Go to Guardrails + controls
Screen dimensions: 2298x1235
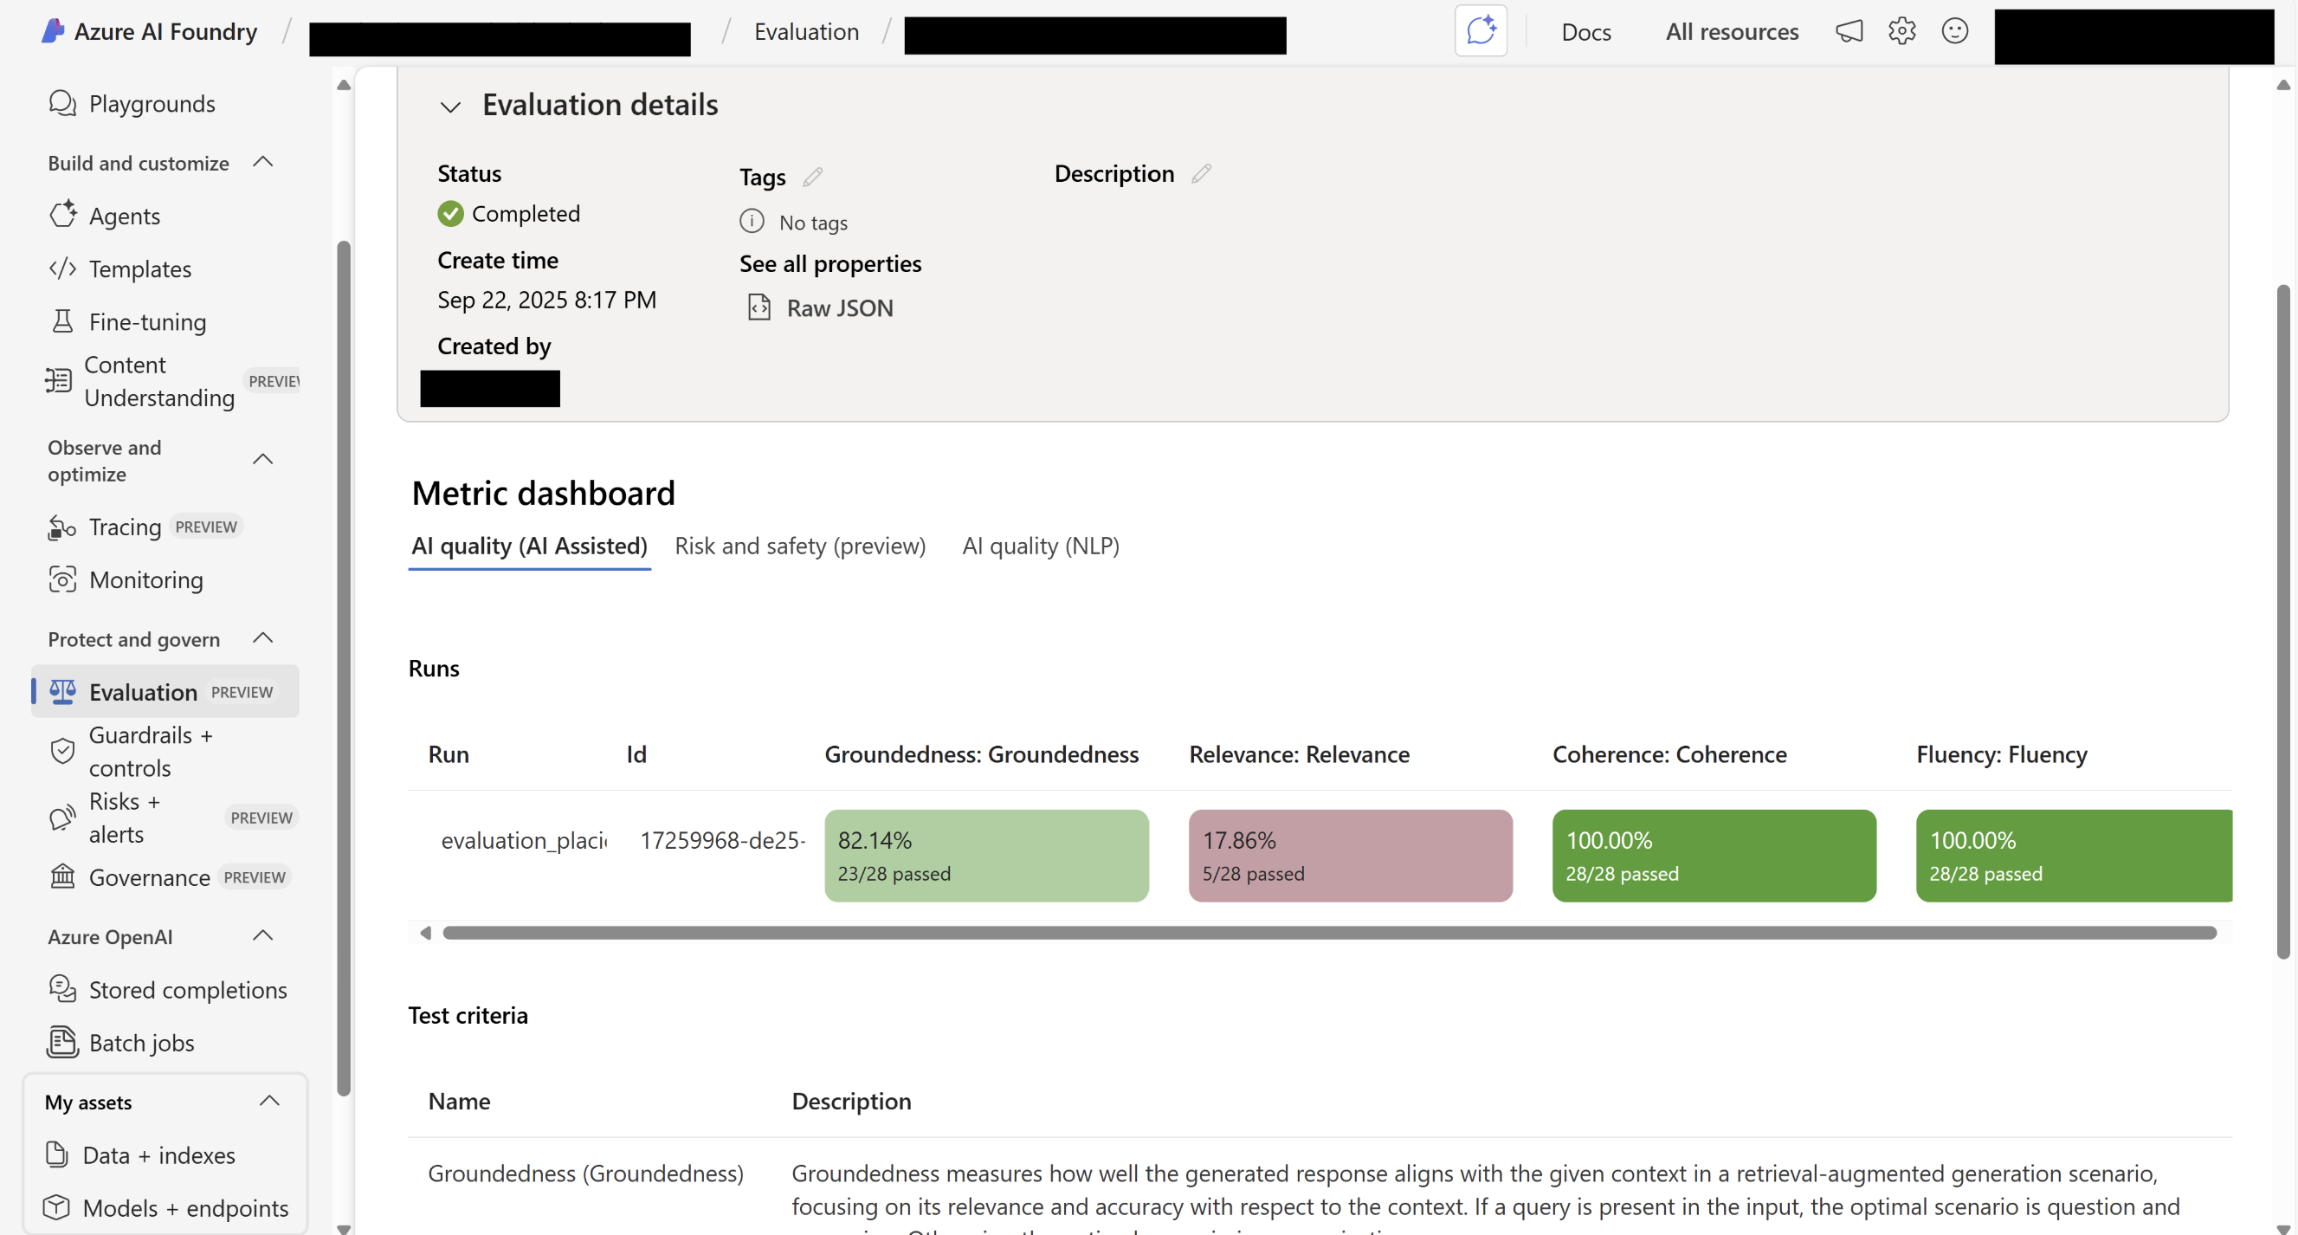(x=150, y=751)
